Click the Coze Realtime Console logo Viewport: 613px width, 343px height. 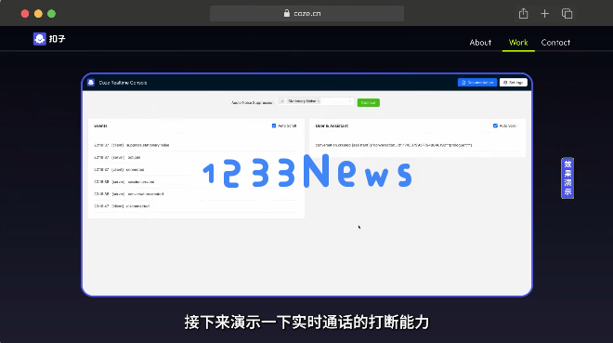tap(91, 83)
